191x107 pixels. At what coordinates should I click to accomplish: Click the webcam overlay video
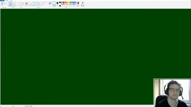pyautogui.click(x=172, y=93)
